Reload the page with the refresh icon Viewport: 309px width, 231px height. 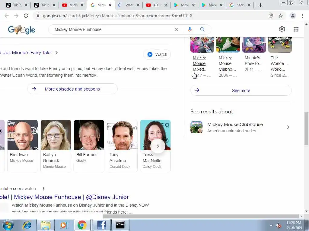click(x=26, y=16)
